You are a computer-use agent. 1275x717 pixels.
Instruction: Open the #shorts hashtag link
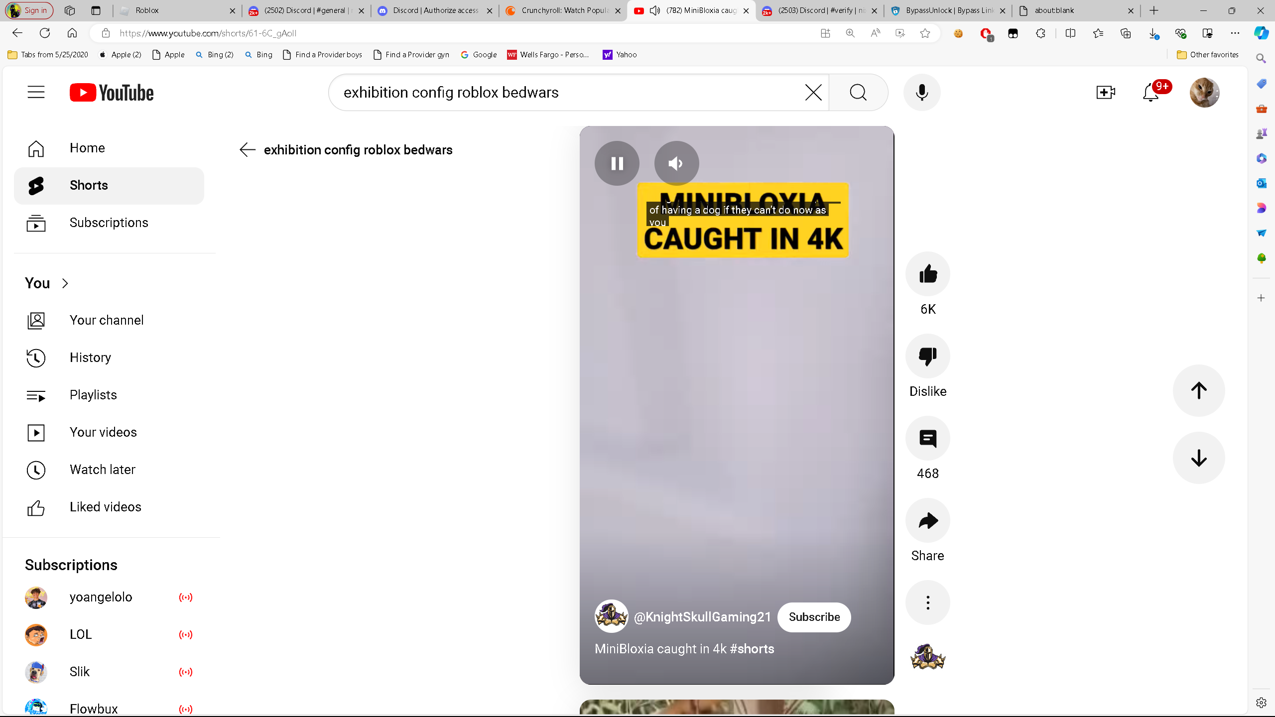pyautogui.click(x=752, y=649)
